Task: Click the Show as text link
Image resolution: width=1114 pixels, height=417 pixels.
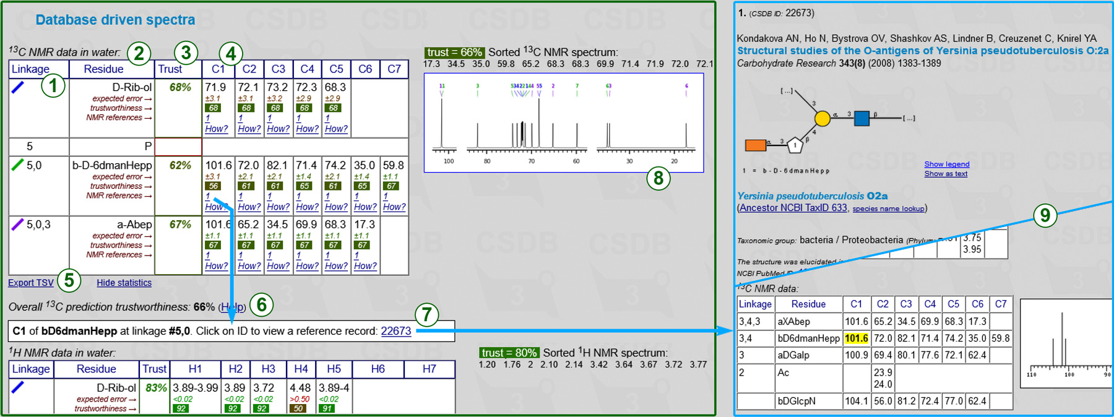Action: [946, 174]
